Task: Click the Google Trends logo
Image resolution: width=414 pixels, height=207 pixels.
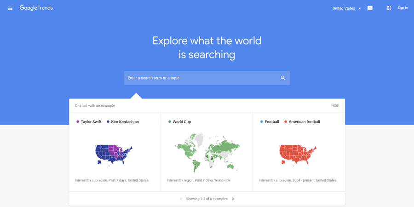Action: pos(36,8)
